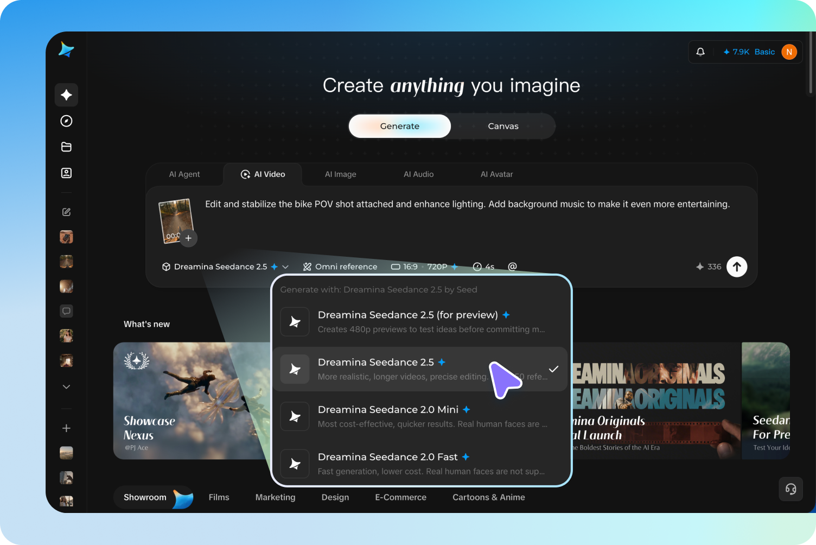The width and height of the screenshot is (816, 545).
Task: Open the Dreamina Seedance 2.5 model dropdown
Action: (x=225, y=267)
